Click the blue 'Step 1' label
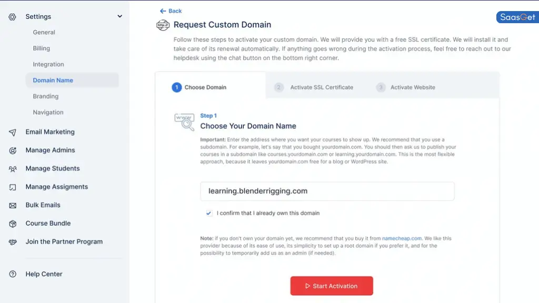Screen dimensions: 539x303 [208, 116]
